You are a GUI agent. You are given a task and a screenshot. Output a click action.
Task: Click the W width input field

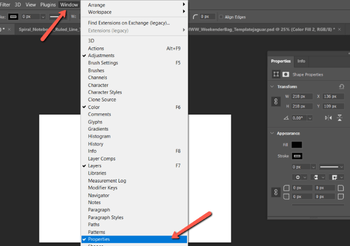[x=301, y=96]
